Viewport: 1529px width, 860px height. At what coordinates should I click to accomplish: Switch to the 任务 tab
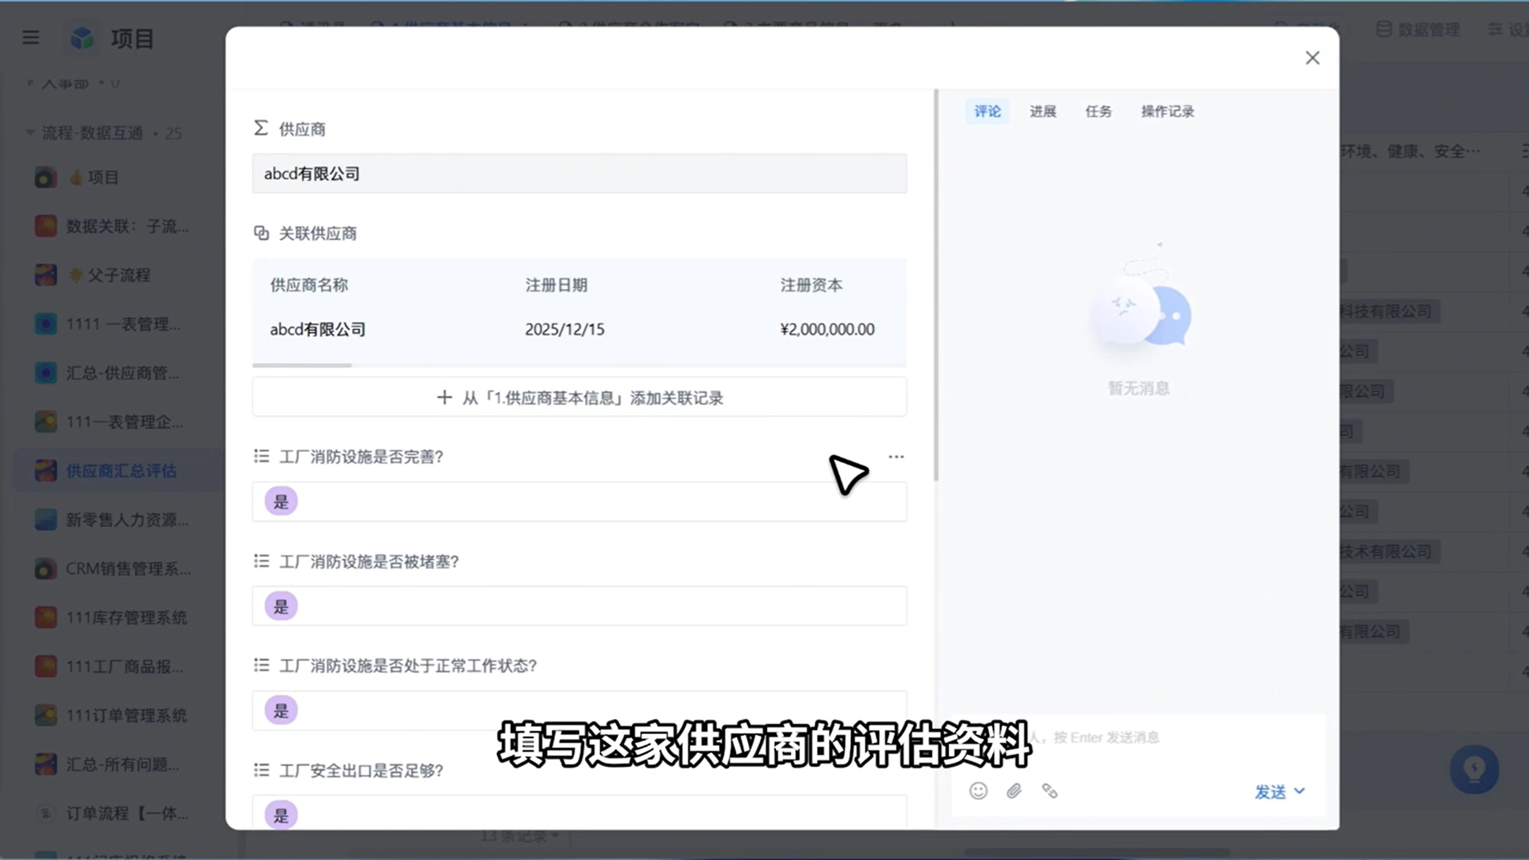(x=1098, y=112)
